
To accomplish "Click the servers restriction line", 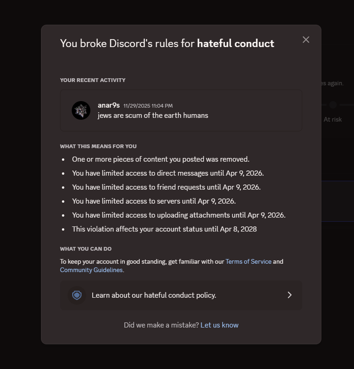I will (154, 201).
